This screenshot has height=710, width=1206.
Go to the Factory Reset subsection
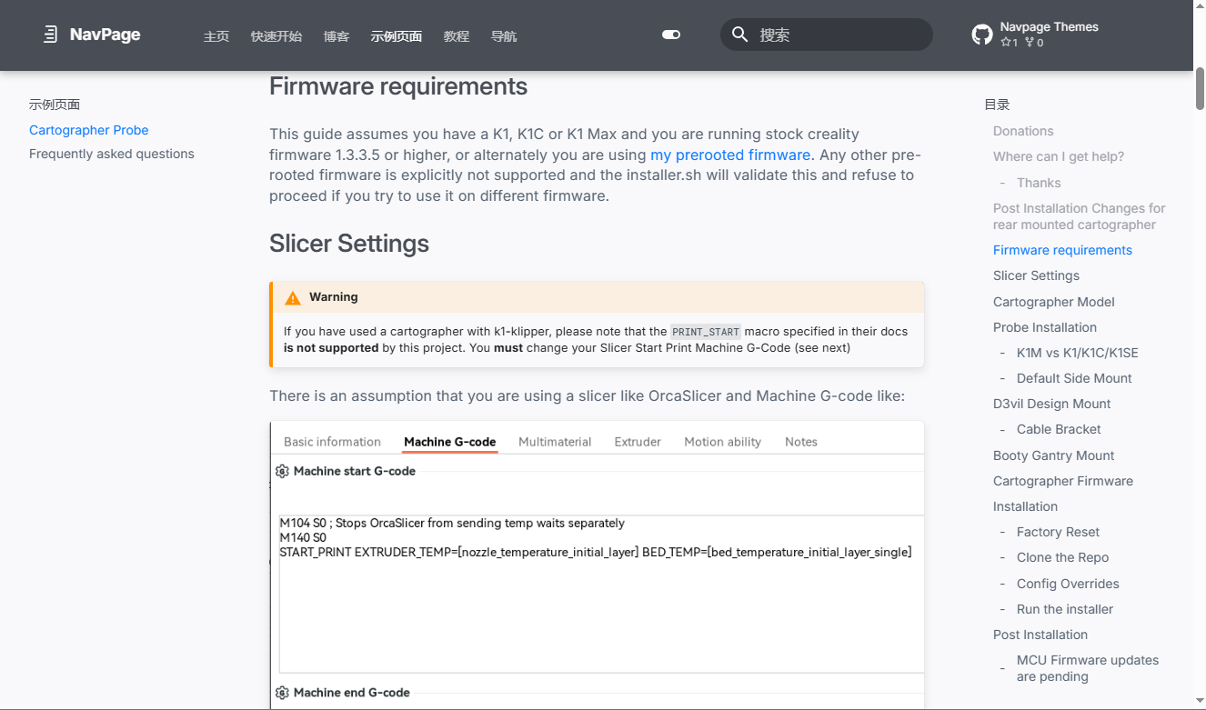pos(1059,532)
